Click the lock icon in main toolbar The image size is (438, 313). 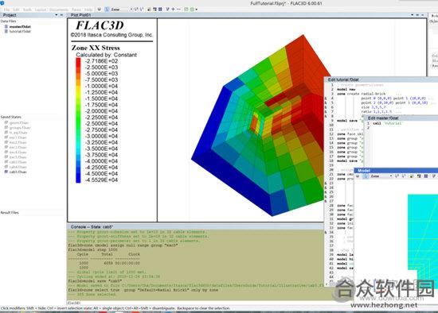pyautogui.click(x=149, y=10)
